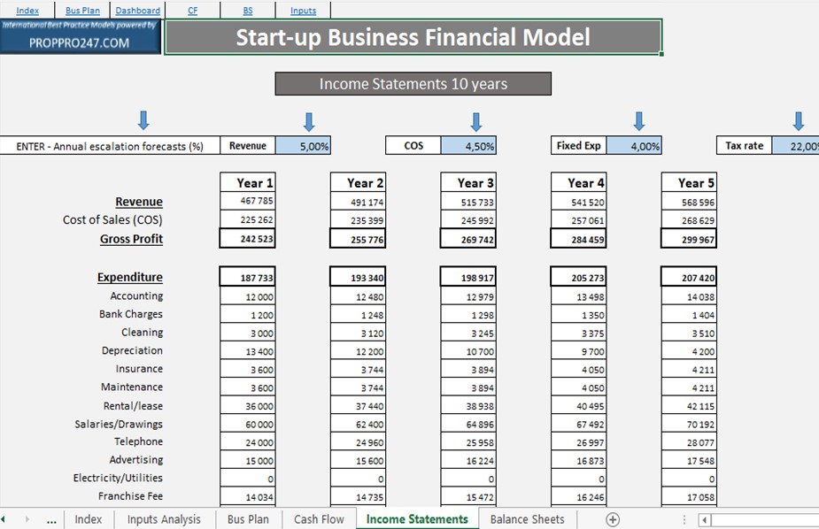This screenshot has width=819, height=529.
Task: Select the Revenue escalation 5,00% cell
Action: pyautogui.click(x=303, y=146)
